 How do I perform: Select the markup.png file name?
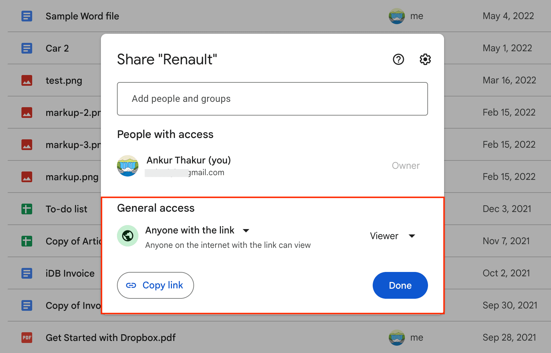[x=72, y=177]
